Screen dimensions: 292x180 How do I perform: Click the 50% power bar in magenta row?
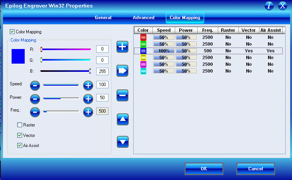[186, 64]
